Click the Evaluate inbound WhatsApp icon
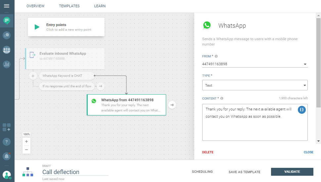 (32, 55)
